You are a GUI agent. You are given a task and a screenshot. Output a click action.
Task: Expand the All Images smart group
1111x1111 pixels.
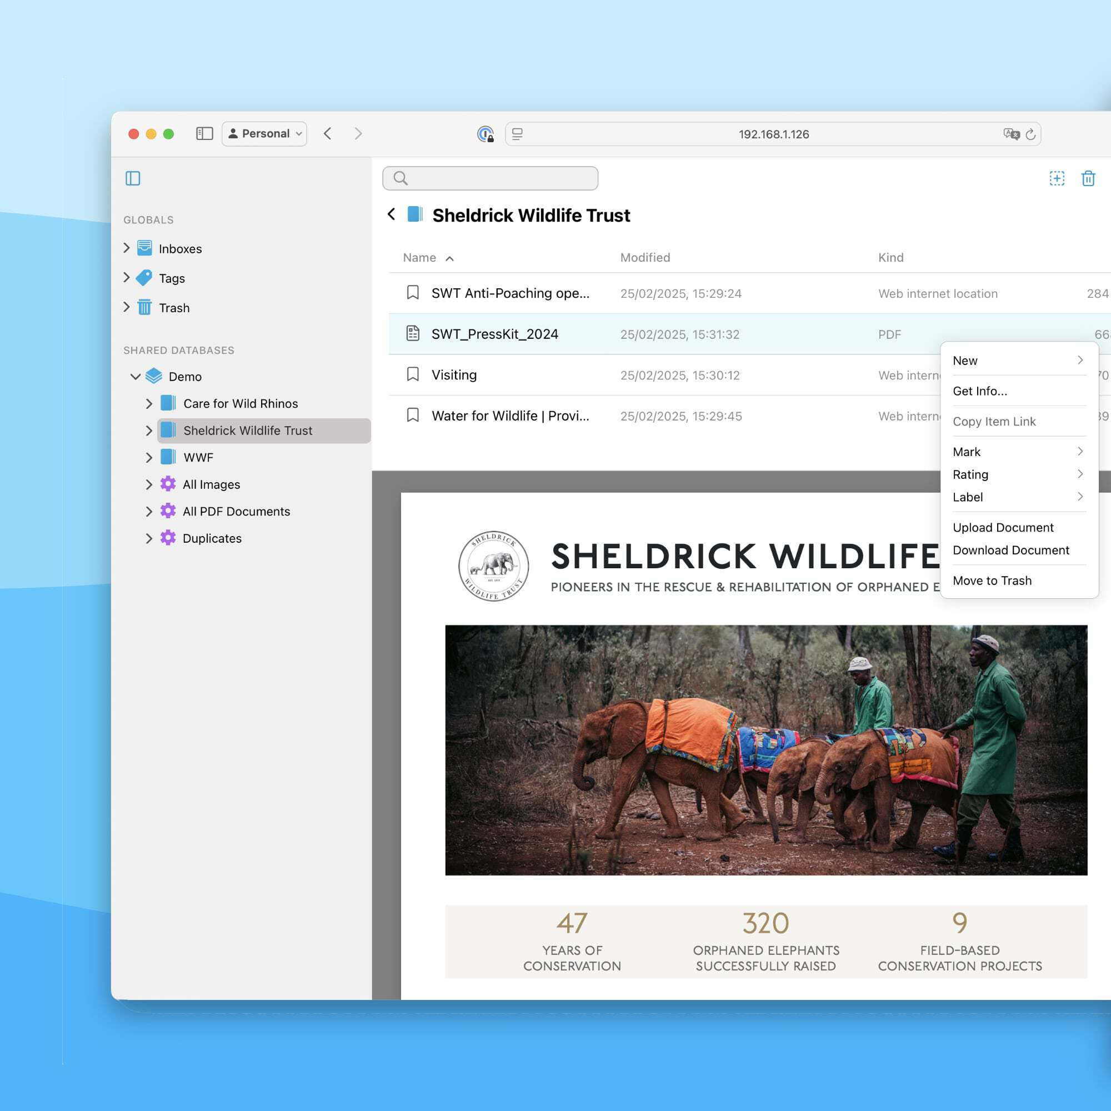149,485
